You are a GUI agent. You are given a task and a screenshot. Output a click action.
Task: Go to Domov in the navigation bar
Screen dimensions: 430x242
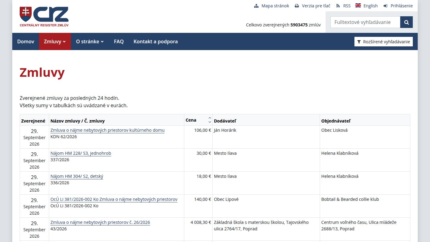(x=25, y=41)
